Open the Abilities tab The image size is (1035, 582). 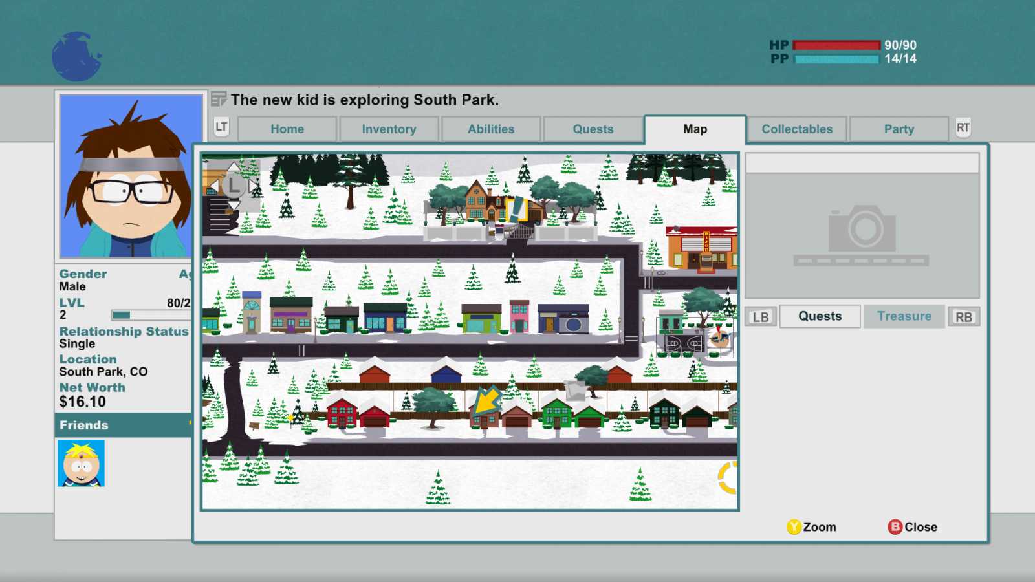point(491,129)
